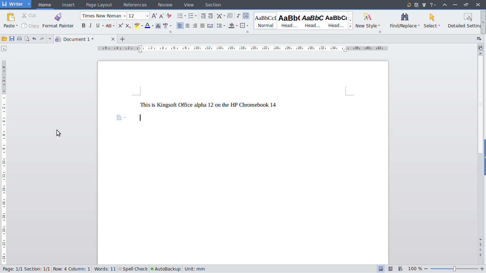Open numbered list style dropdown
486x273 pixels.
(x=196, y=16)
